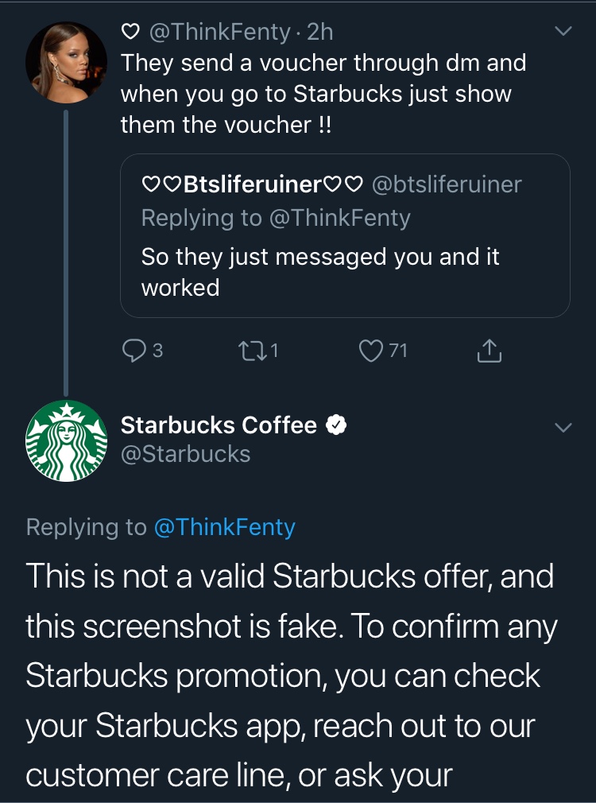
Task: Tap the @btsliferuiner handle in the quote
Action: point(447,184)
